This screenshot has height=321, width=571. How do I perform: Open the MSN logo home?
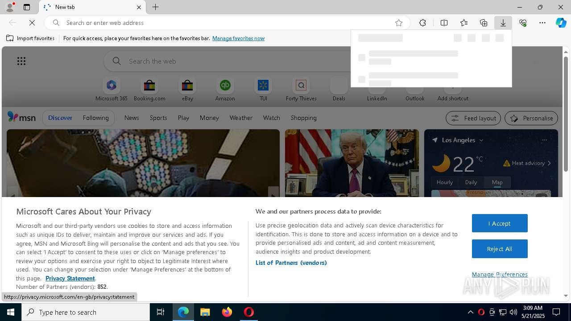click(x=21, y=117)
